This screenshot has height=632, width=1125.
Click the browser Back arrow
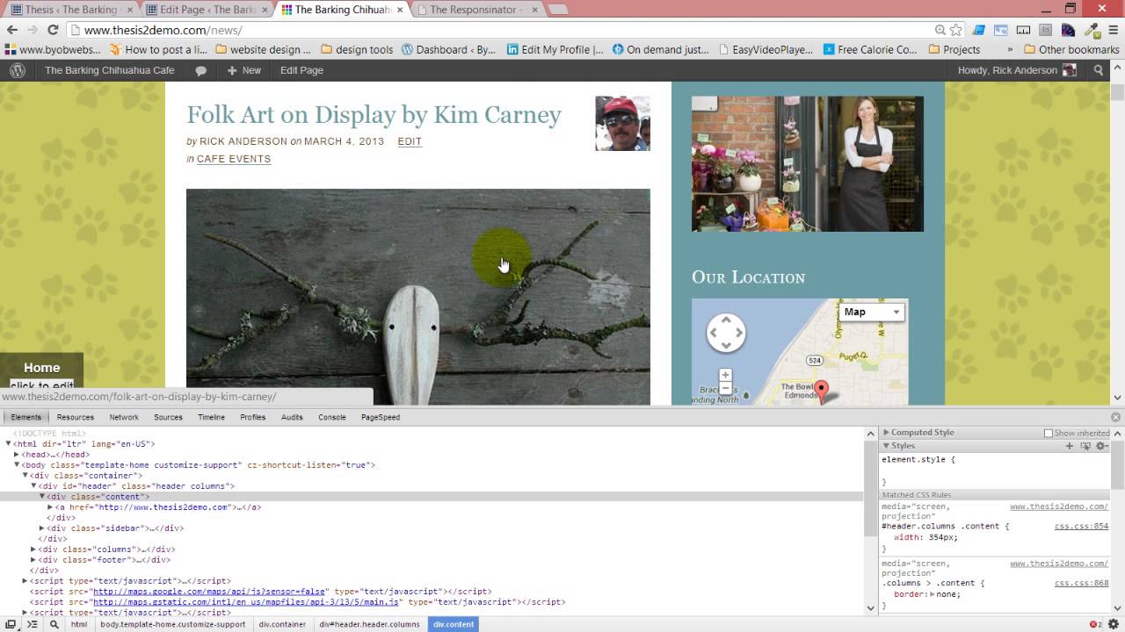[12, 30]
